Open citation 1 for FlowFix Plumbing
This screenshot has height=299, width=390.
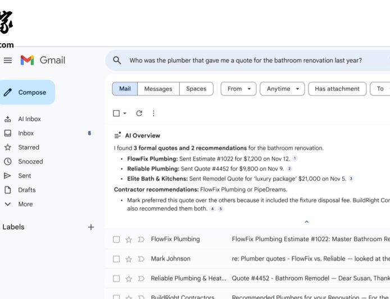click(294, 158)
